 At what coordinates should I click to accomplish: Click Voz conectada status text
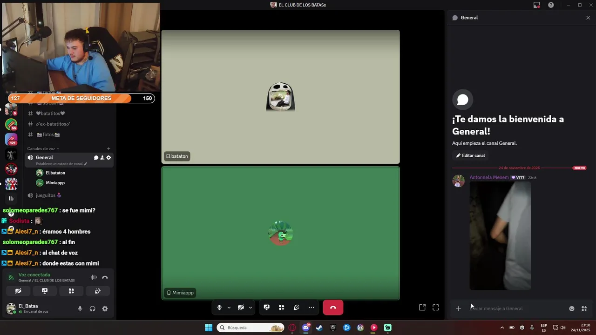click(x=34, y=275)
